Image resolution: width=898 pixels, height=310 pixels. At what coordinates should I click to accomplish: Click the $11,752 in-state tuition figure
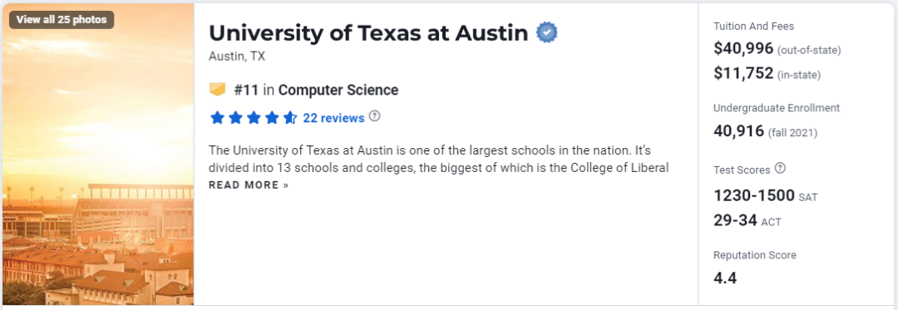pyautogui.click(x=743, y=73)
